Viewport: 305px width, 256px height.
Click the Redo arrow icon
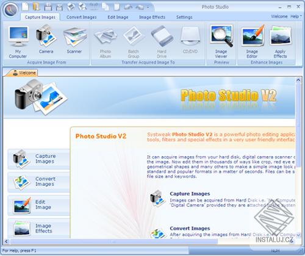(x=140, y=7)
